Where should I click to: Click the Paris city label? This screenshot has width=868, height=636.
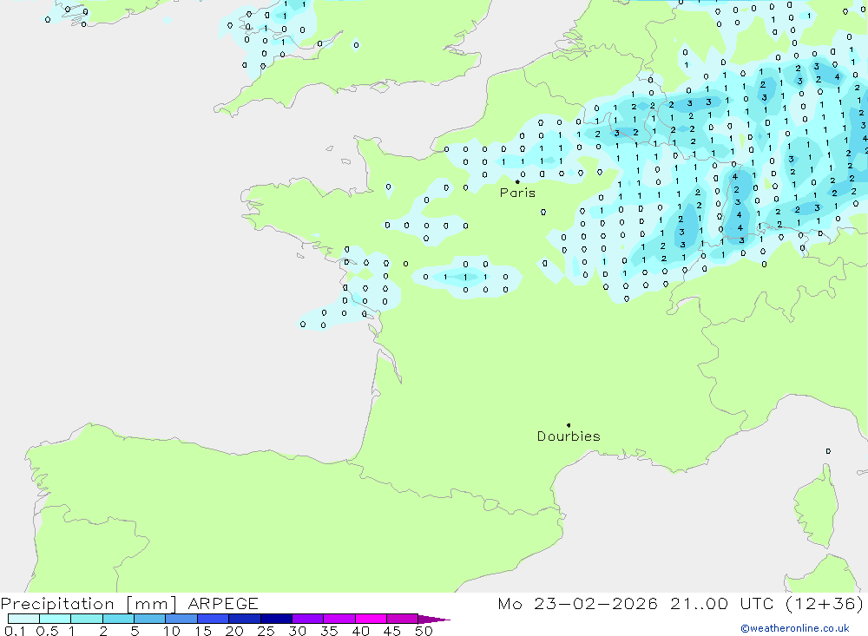[517, 193]
